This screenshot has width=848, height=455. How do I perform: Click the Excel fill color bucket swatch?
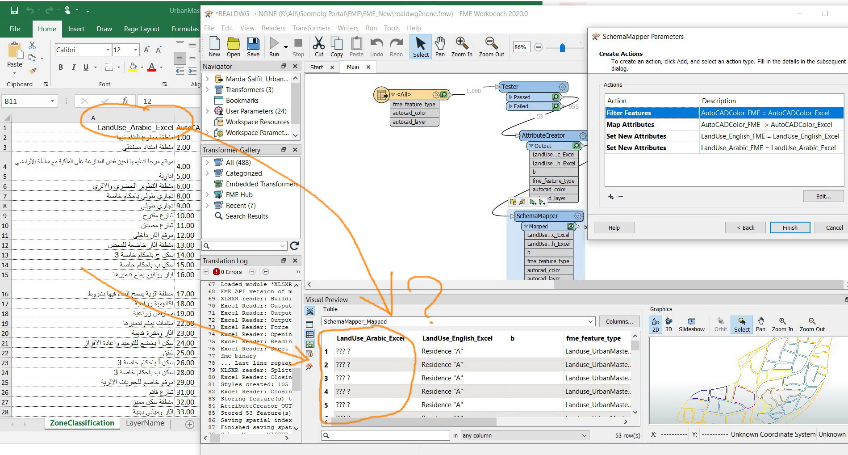pos(133,67)
